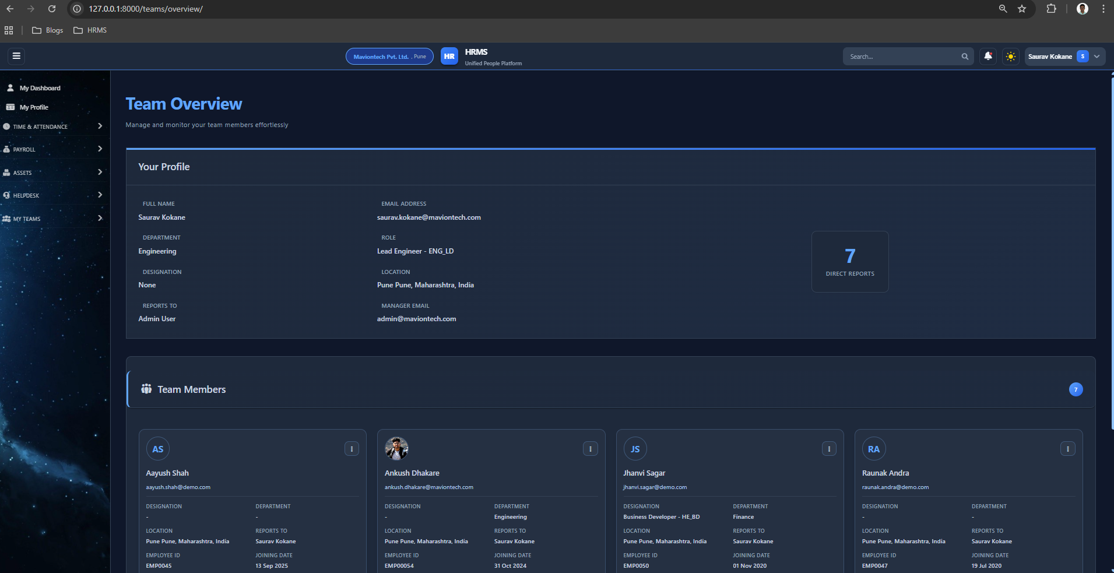Bookmark this page with star icon
Screen dimensions: 1114x573
[x=1022, y=9]
